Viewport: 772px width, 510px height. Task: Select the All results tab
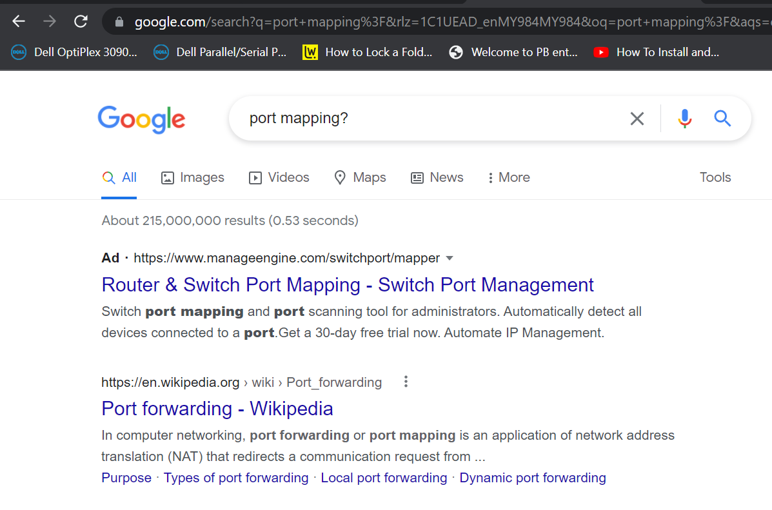tap(119, 178)
